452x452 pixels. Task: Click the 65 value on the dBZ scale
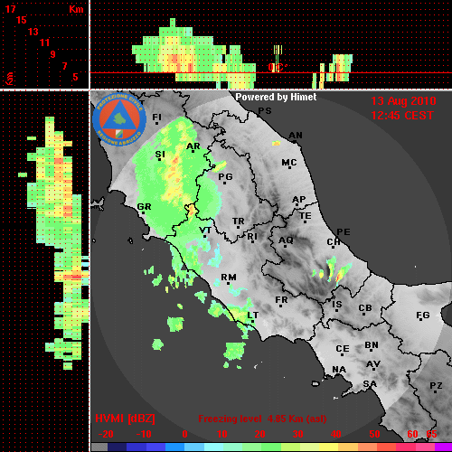coord(431,434)
